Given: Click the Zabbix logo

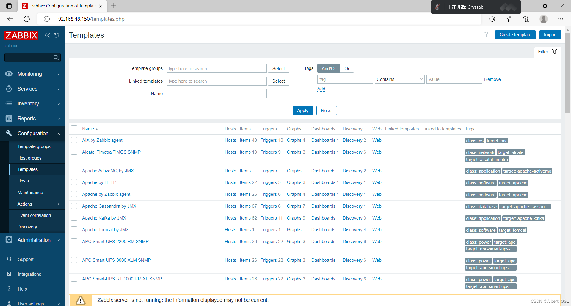Looking at the screenshot, I should (x=21, y=35).
